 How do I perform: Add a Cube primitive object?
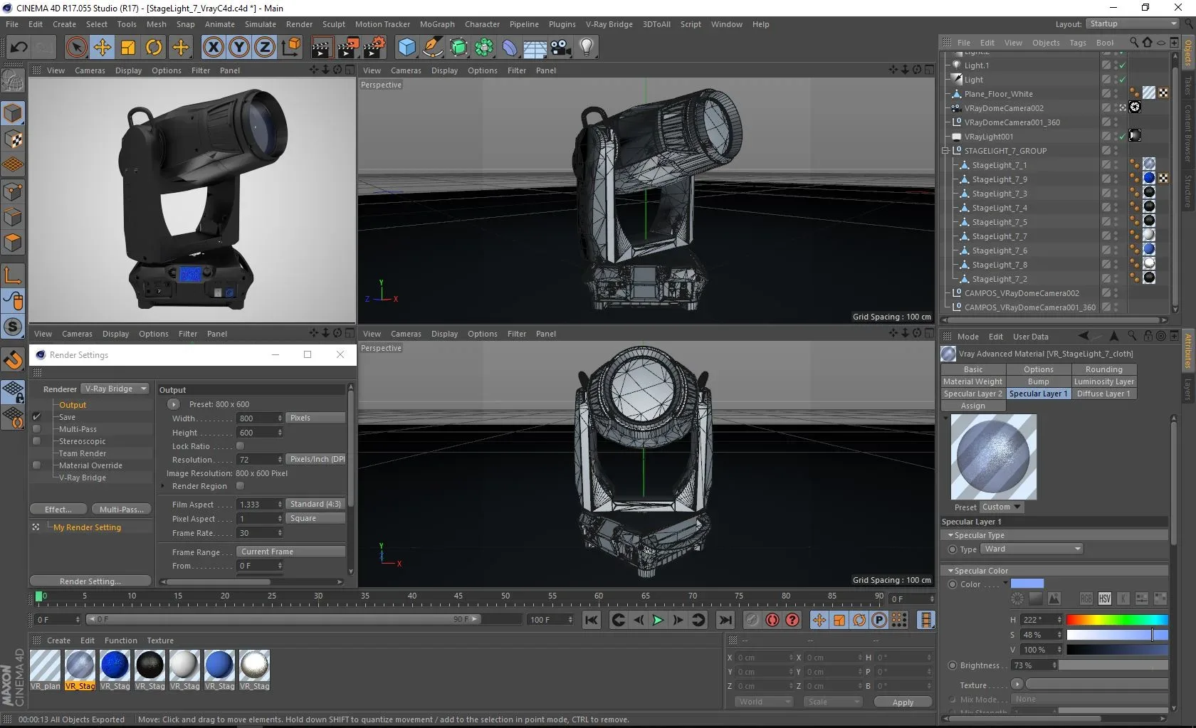click(x=406, y=48)
